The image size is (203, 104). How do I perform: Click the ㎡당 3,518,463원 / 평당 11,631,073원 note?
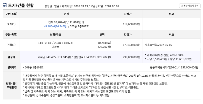pyautogui.click(x=168, y=59)
